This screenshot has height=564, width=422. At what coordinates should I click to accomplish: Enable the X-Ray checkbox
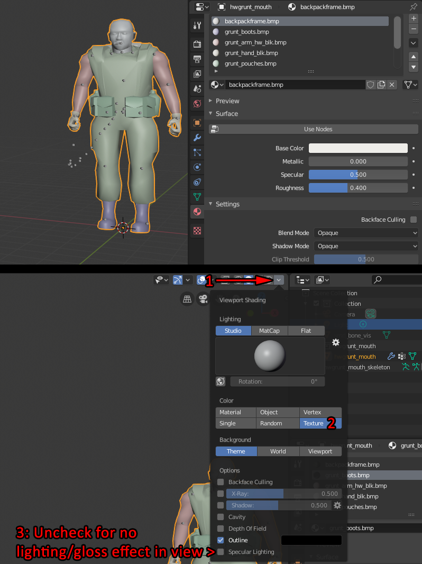click(x=221, y=494)
